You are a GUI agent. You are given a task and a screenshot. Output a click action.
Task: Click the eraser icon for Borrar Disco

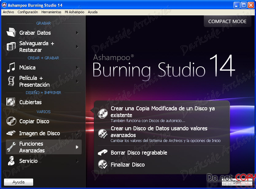[x=103, y=152]
